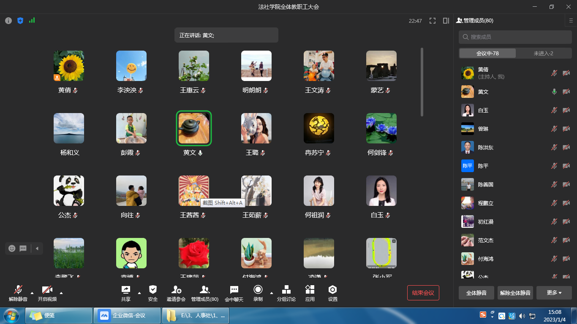The image size is (577, 324).
Task: End the meeting via 结束会议
Action: coord(423,292)
